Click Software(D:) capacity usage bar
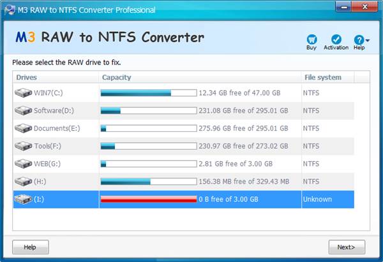This screenshot has height=262, width=383. pos(149,110)
